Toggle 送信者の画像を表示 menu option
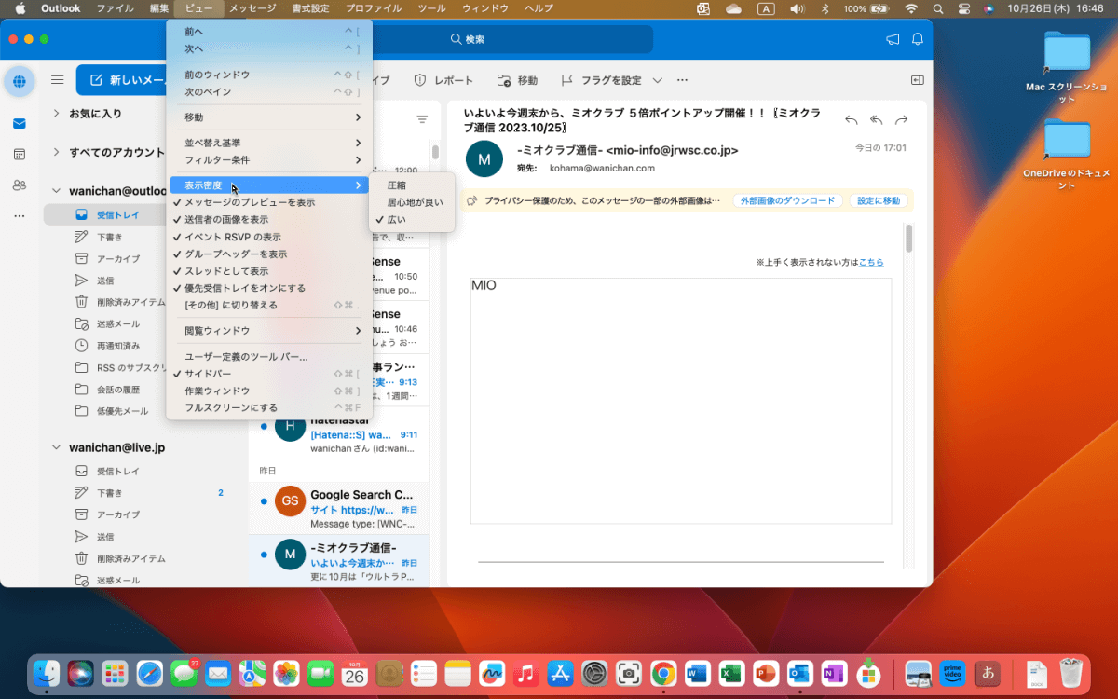 tap(270, 220)
